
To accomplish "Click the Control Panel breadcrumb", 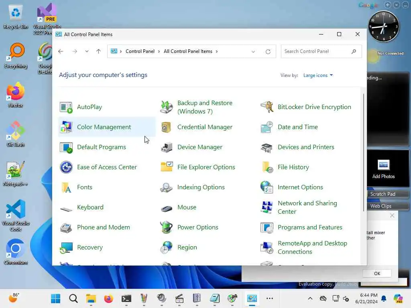I will click(140, 51).
